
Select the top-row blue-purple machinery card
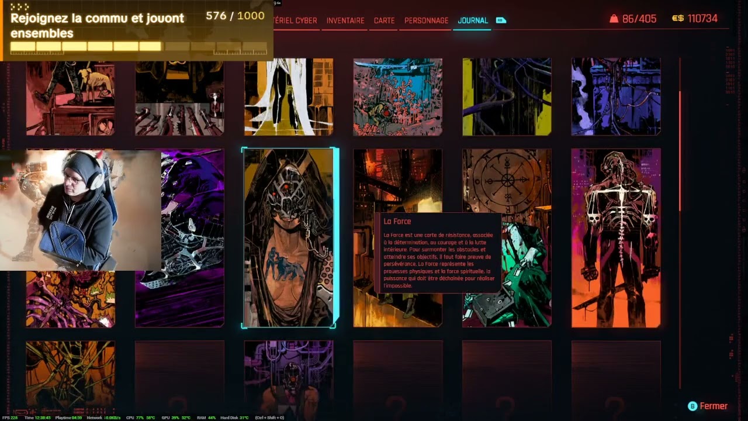tap(616, 97)
